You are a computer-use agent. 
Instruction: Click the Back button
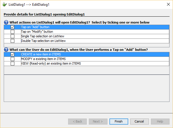(77, 122)
